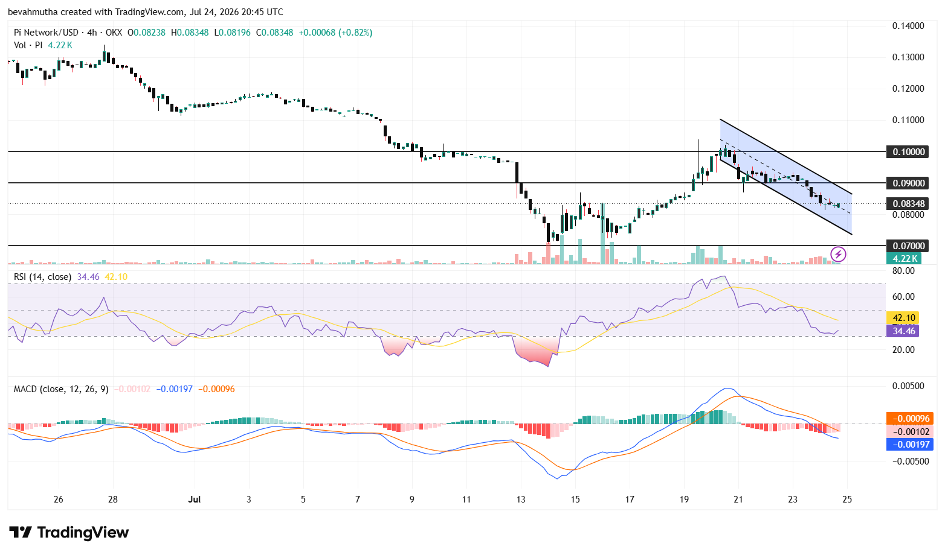945x555 pixels.
Task: Click the change +0.00068 (+0.82%) text
Action: tap(335, 33)
